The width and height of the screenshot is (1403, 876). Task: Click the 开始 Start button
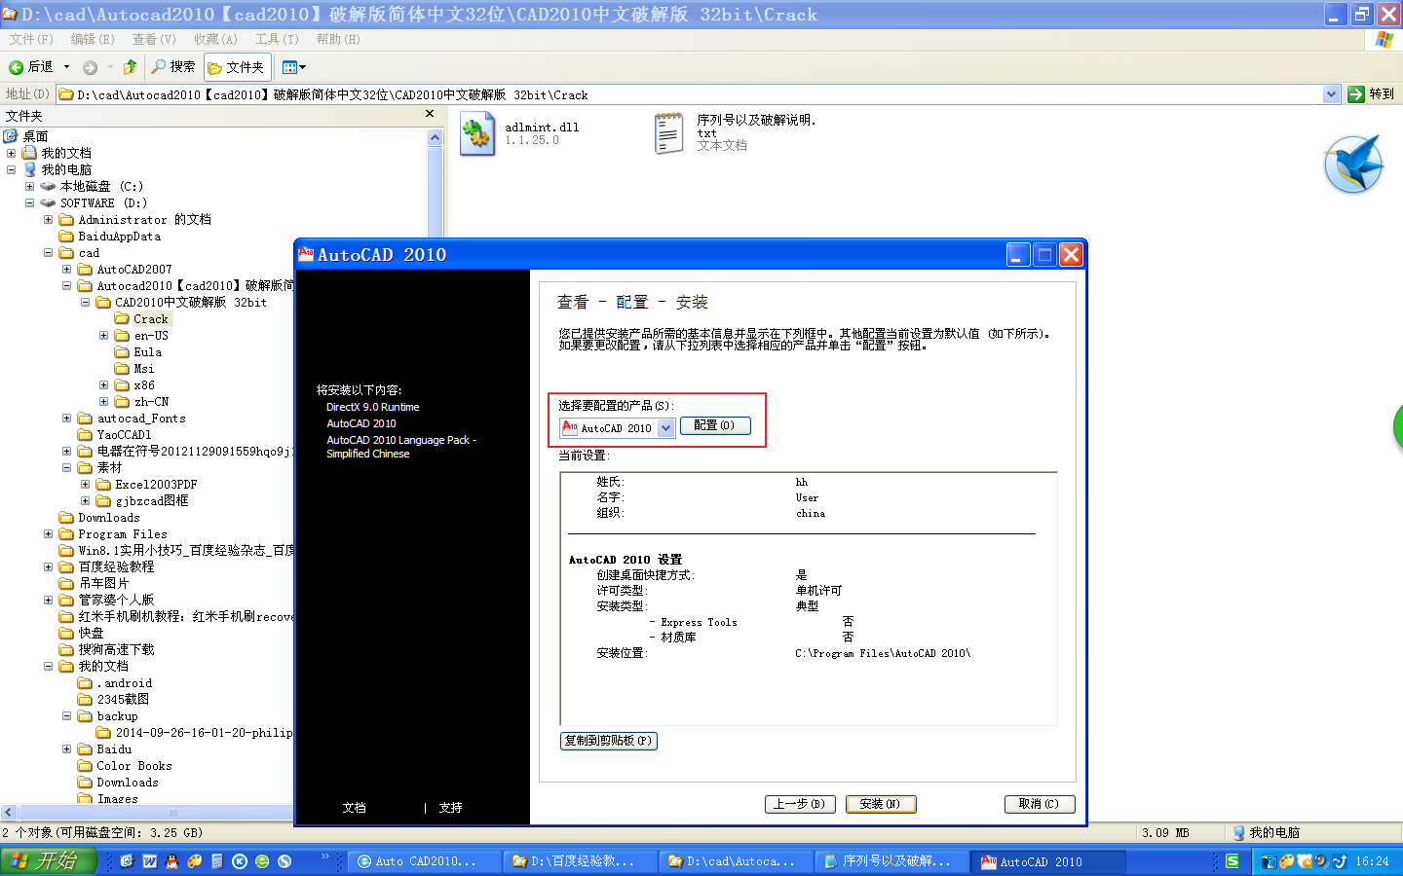coord(49,861)
